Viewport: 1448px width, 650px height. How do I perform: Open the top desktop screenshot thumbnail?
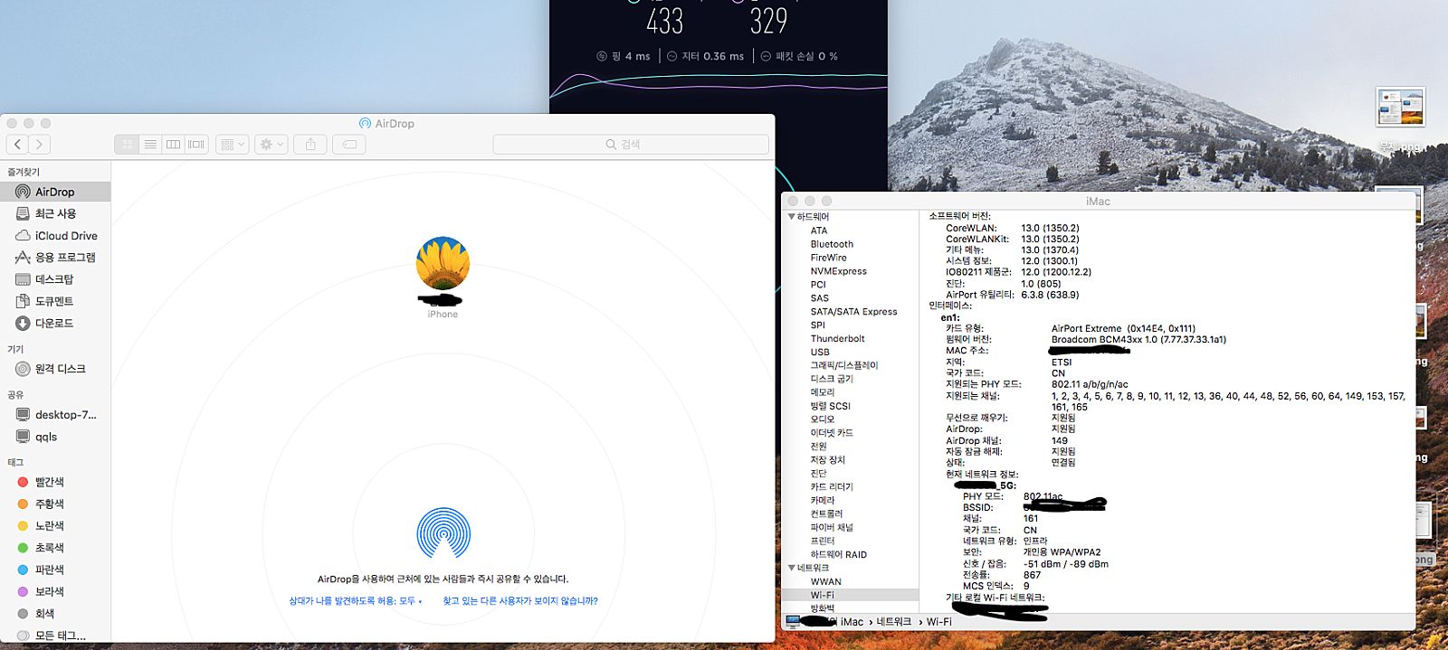tap(1400, 108)
